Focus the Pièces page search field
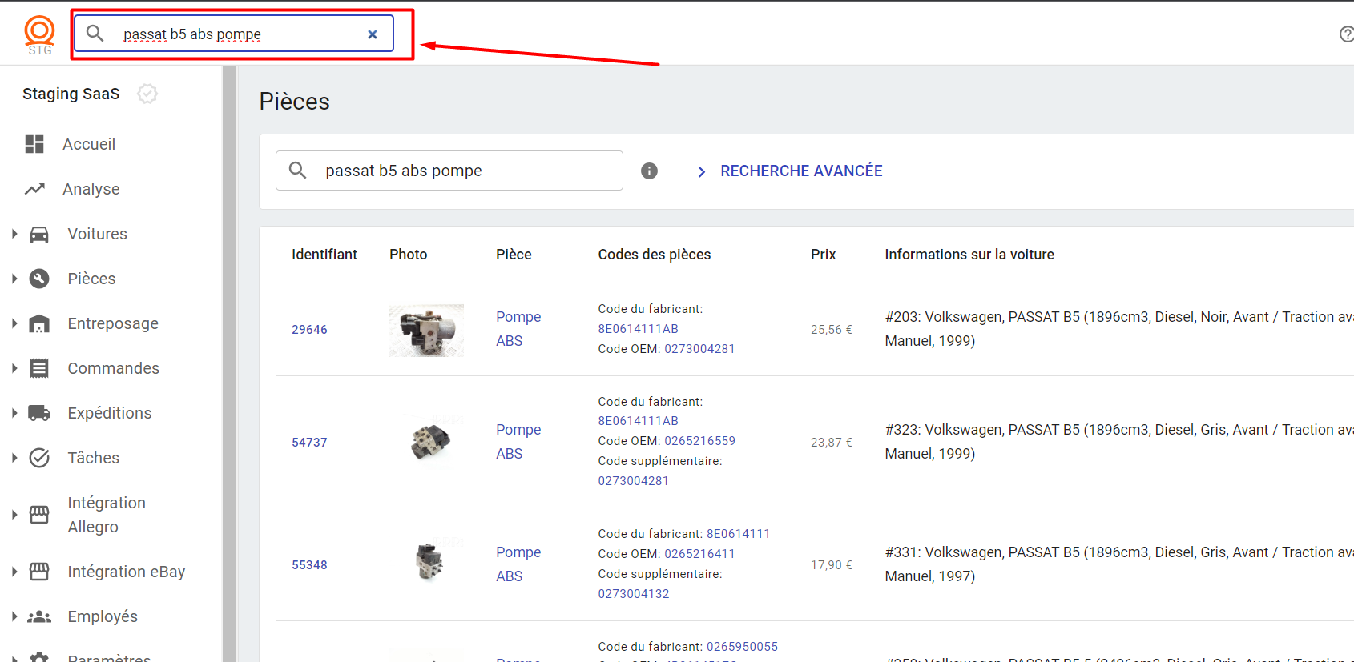 (x=449, y=171)
